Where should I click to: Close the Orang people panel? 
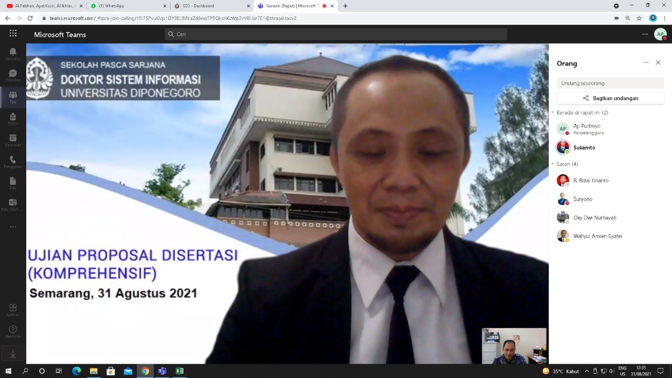pos(658,62)
